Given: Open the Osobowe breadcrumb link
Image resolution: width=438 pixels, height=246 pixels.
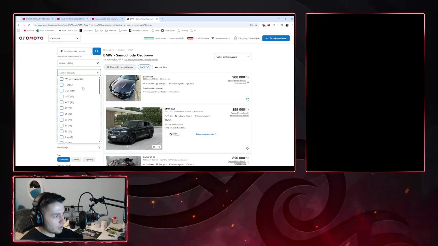Looking at the screenshot, I should (x=121, y=50).
